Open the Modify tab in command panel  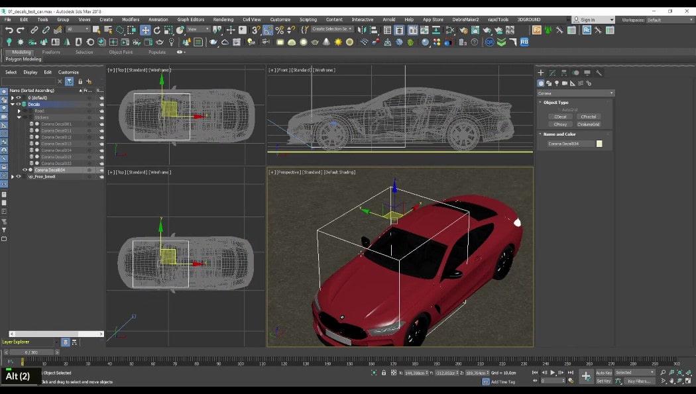point(552,73)
